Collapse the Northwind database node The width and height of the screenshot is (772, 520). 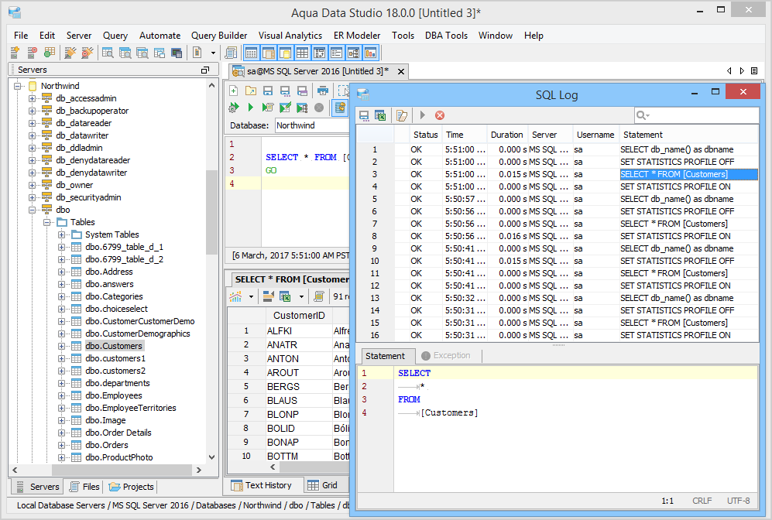[17, 86]
